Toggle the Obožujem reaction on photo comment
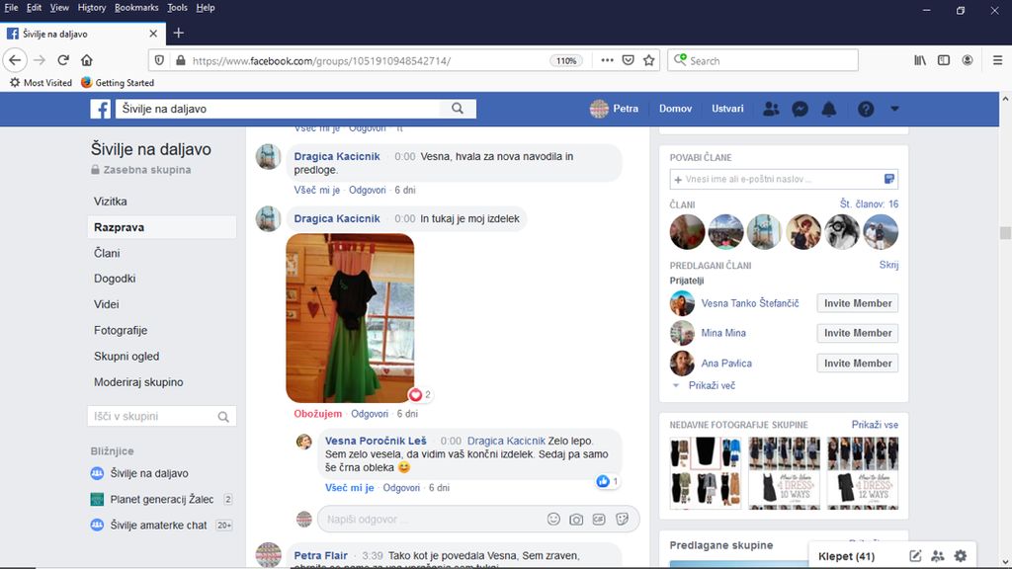The height and width of the screenshot is (569, 1012). [317, 414]
